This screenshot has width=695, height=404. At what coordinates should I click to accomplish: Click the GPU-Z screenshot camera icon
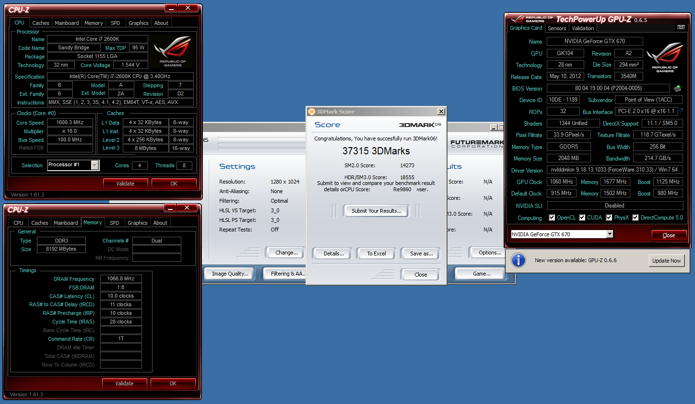pyautogui.click(x=681, y=27)
